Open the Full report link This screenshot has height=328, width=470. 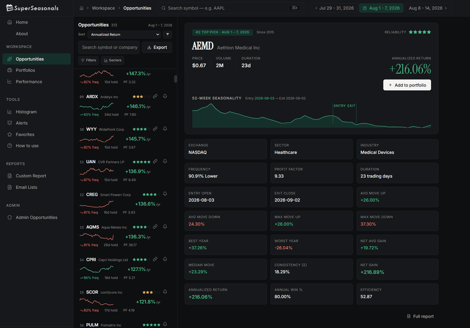tap(420, 316)
